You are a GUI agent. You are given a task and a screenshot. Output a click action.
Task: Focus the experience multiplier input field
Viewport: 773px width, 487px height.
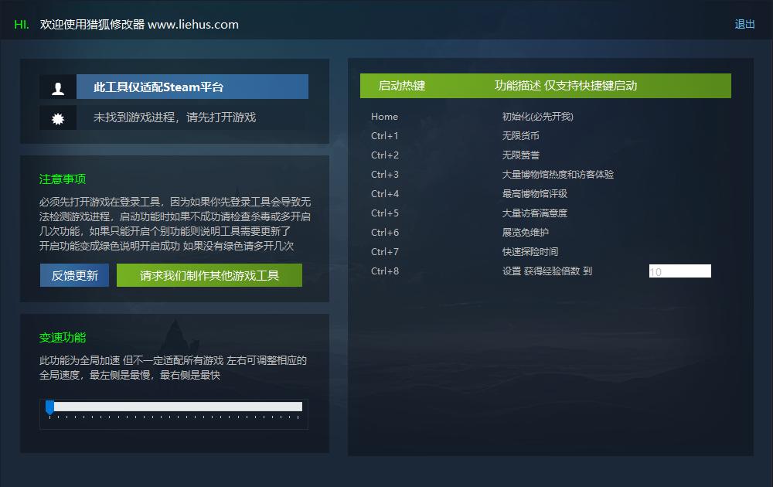coord(679,271)
